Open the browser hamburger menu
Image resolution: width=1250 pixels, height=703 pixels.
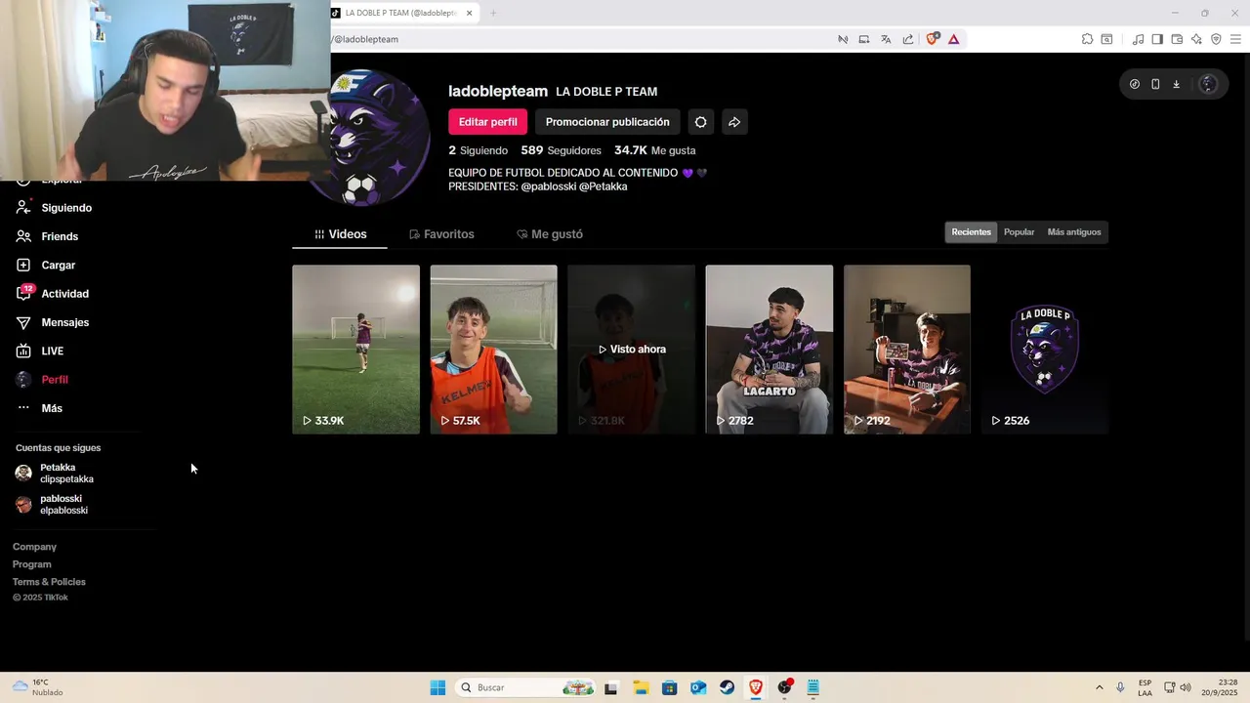[x=1236, y=39]
